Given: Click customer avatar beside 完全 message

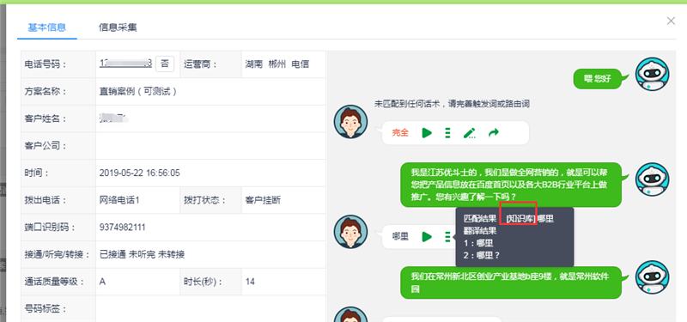Looking at the screenshot, I should (350, 121).
